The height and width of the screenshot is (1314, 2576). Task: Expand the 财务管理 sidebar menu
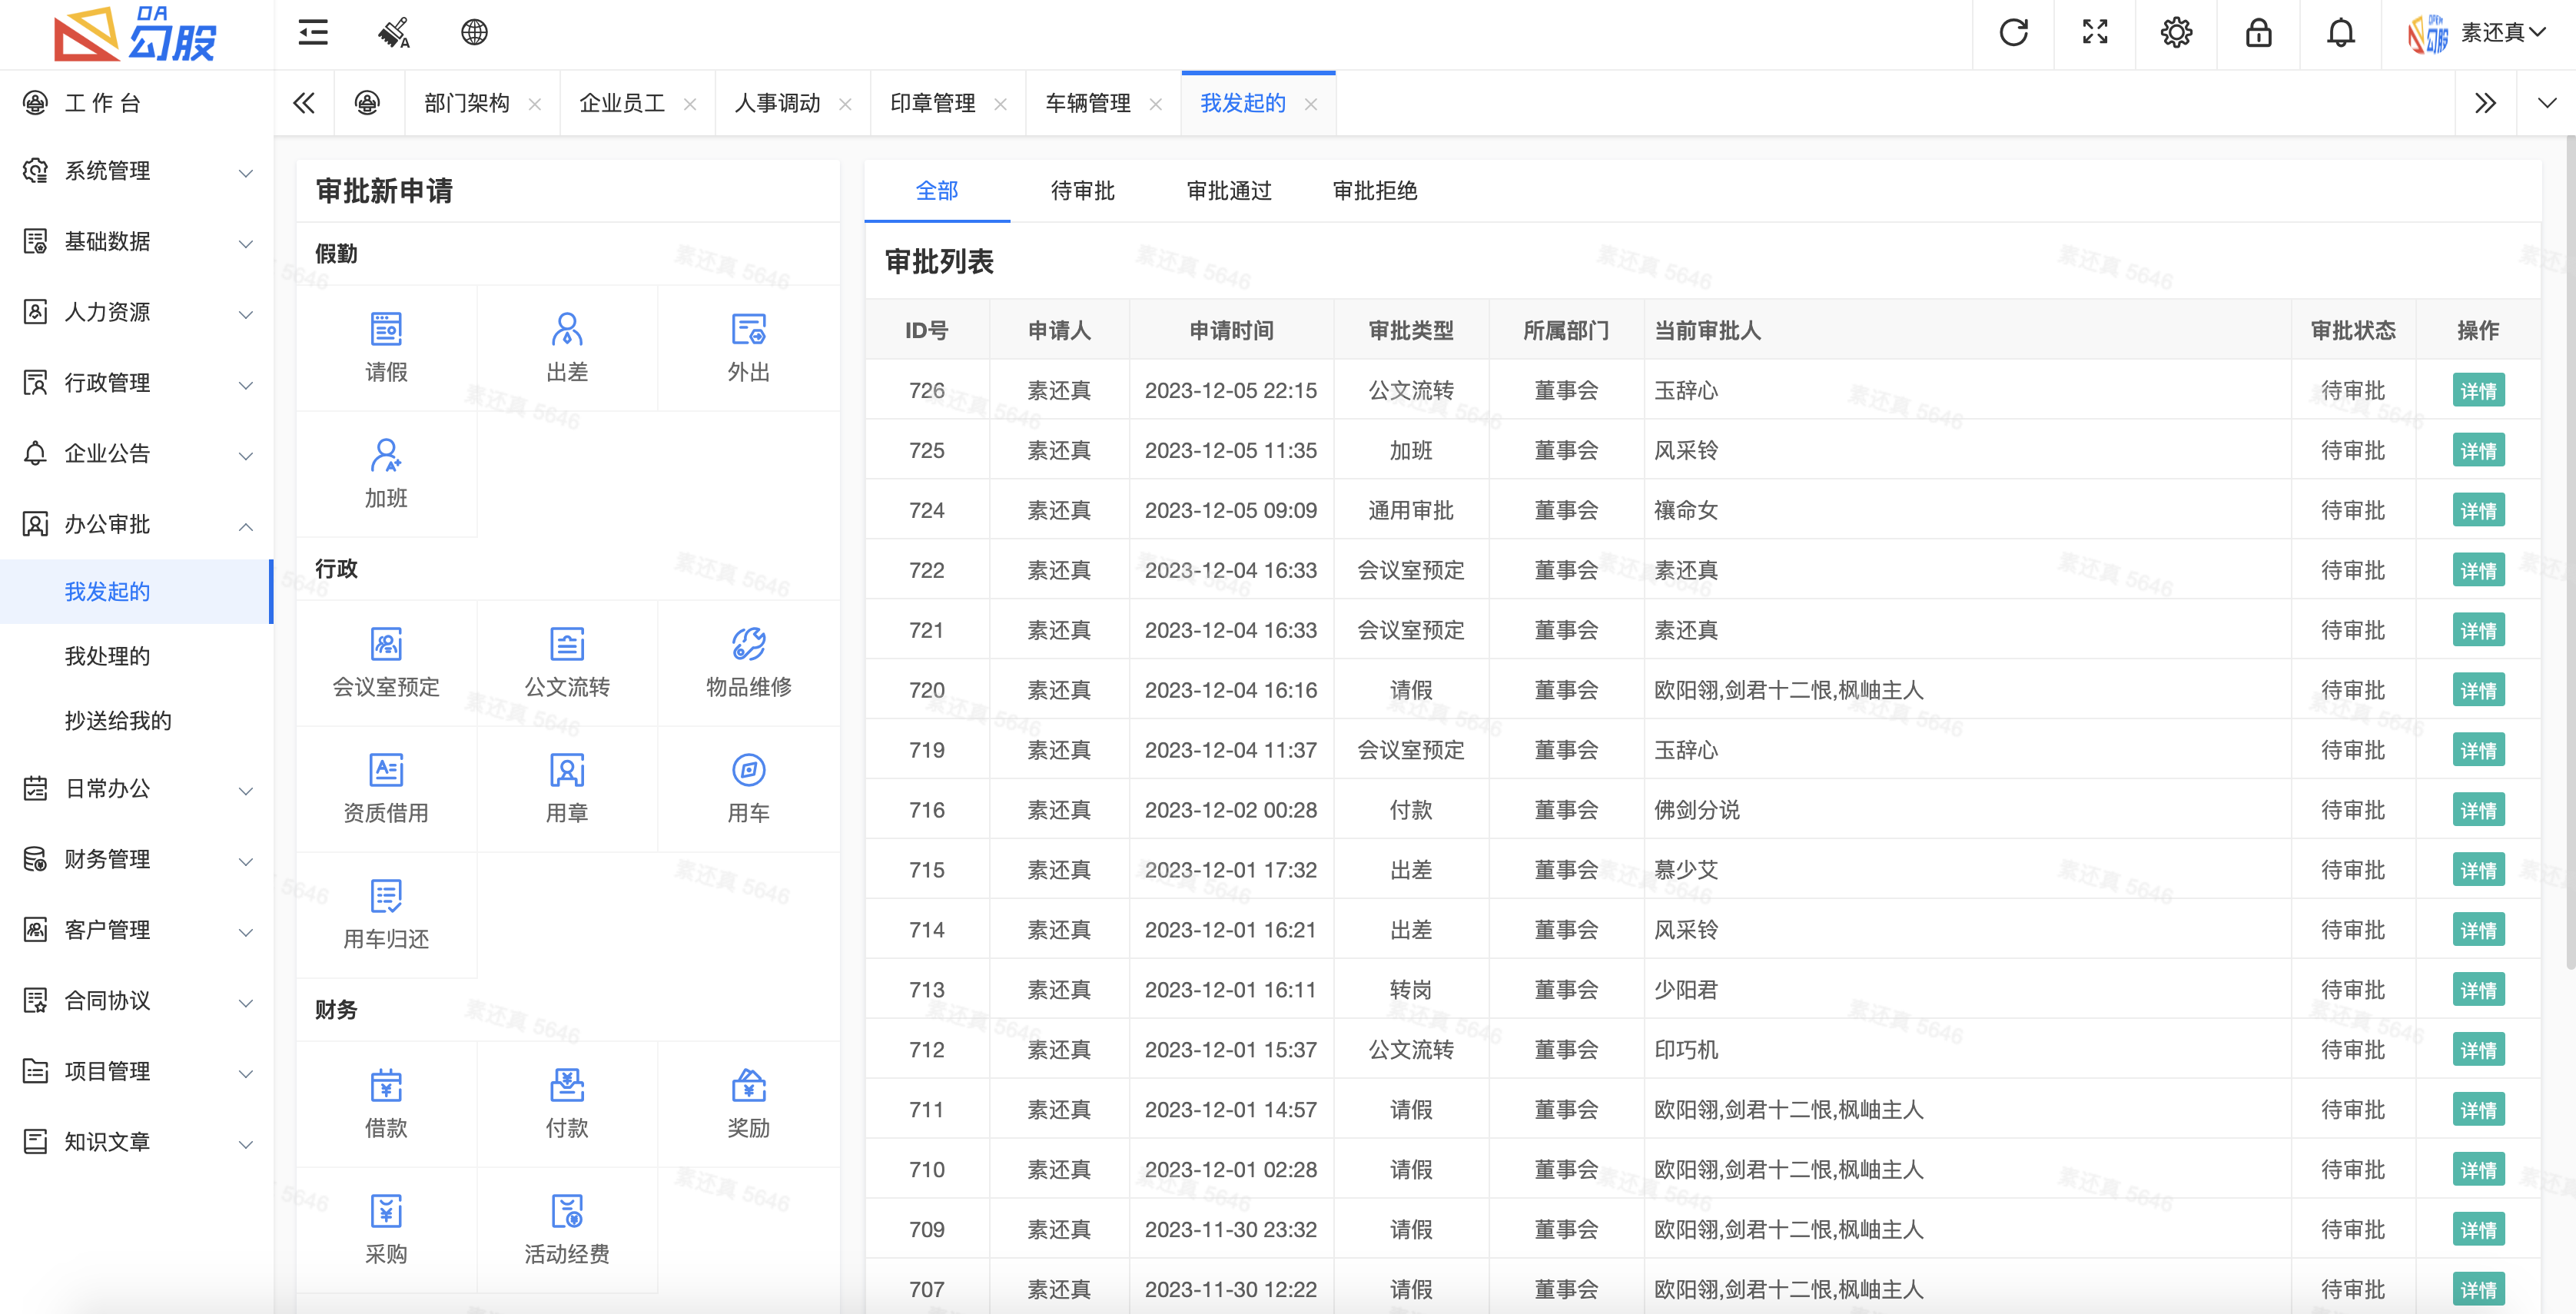[137, 859]
